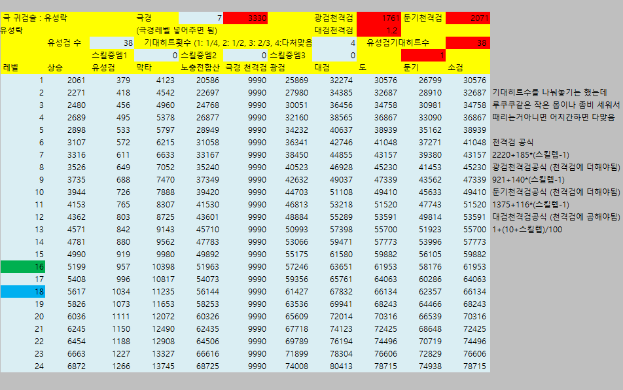Select the 유성검기대히트수 red cell showing 38

(468, 43)
